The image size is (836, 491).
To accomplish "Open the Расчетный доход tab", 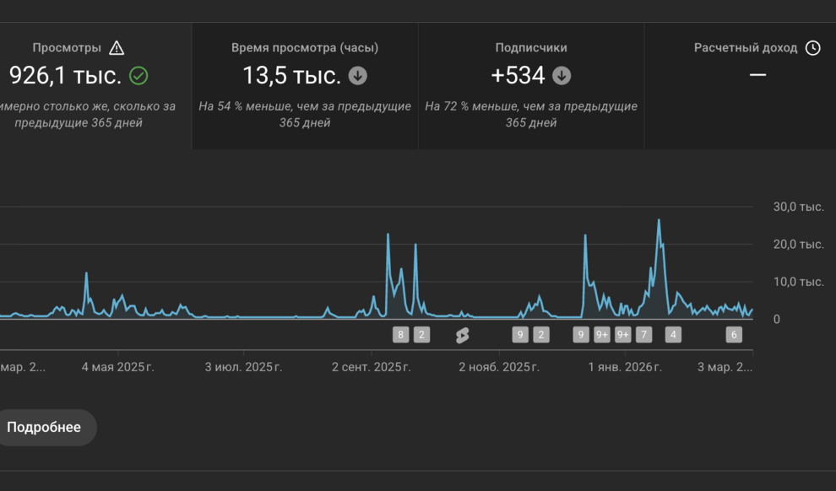I will tap(740, 86).
